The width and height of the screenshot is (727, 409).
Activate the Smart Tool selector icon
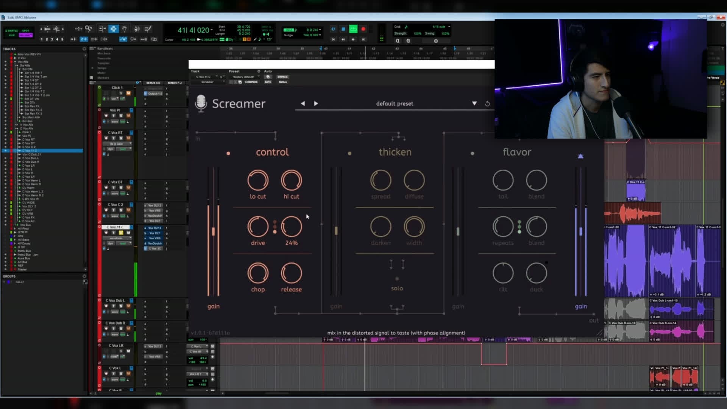tap(113, 29)
